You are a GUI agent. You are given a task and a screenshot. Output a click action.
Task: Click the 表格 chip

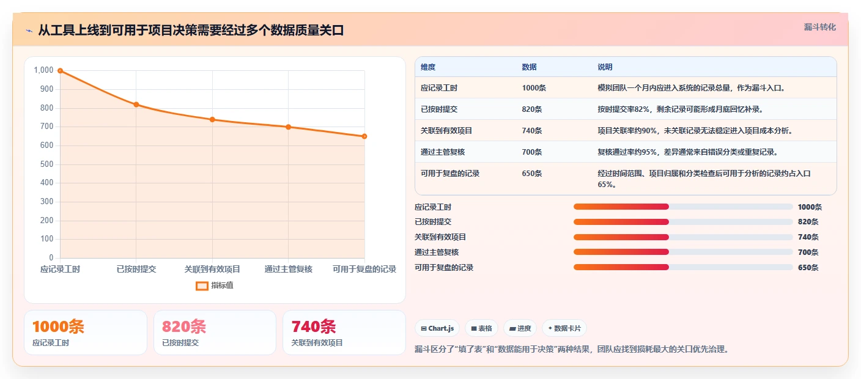482,328
